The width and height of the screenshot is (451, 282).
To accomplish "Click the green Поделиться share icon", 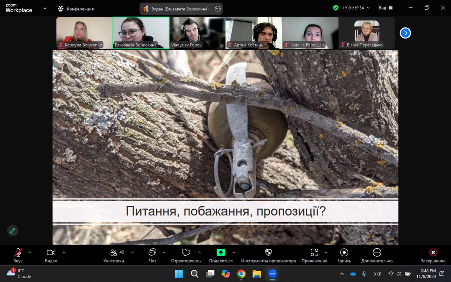I will 221,253.
